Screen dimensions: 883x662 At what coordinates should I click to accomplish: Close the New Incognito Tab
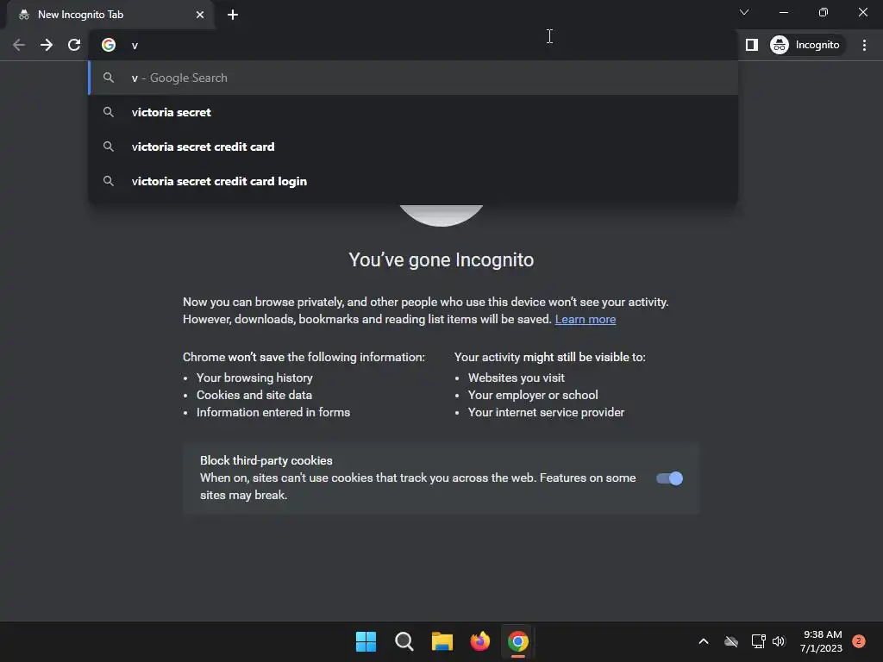[x=200, y=15]
